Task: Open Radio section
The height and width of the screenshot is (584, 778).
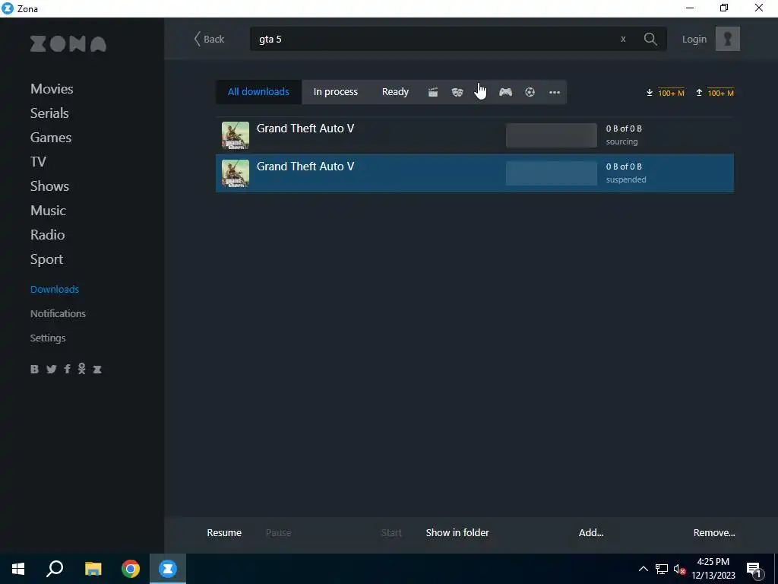Action: [x=47, y=234]
